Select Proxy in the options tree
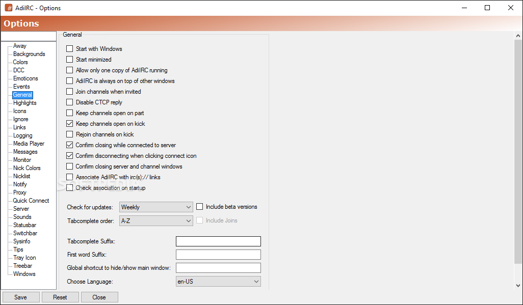The width and height of the screenshot is (523, 305). (x=20, y=192)
